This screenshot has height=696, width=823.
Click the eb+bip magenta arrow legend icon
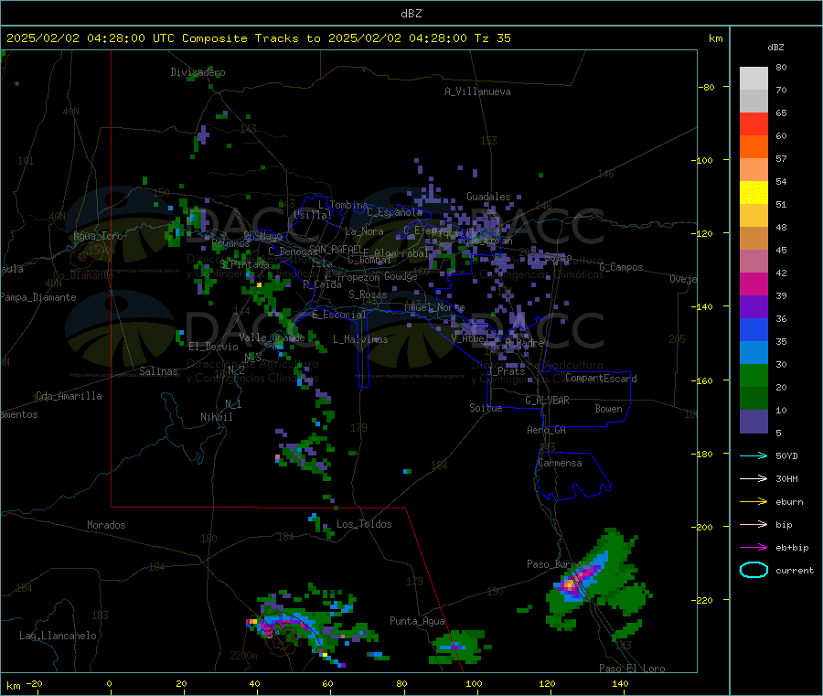click(x=754, y=548)
